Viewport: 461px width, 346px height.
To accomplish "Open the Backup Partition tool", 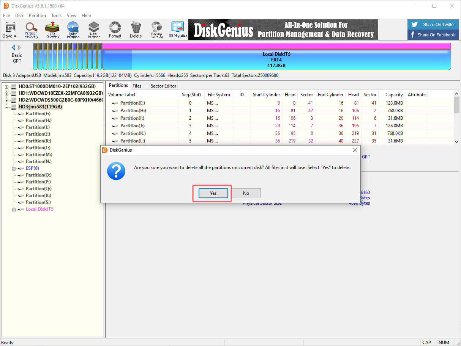I will tap(156, 30).
